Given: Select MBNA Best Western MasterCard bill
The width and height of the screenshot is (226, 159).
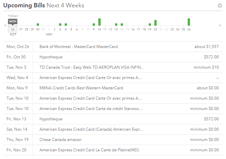Looking at the screenshot, I should [81, 88].
